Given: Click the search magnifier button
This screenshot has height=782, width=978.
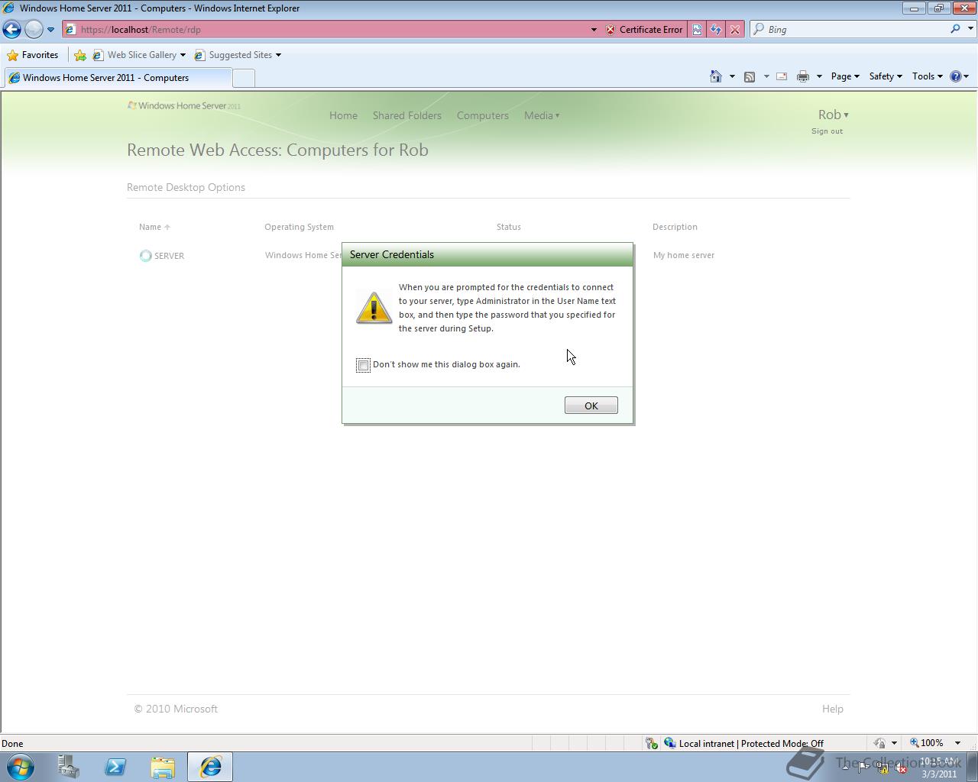Looking at the screenshot, I should (x=955, y=29).
